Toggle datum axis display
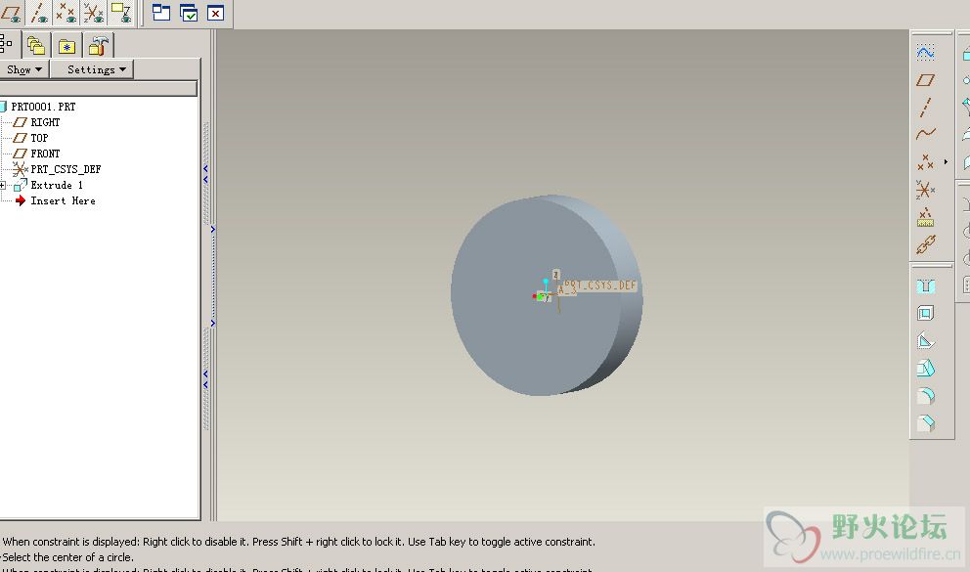The width and height of the screenshot is (970, 572). [x=39, y=13]
